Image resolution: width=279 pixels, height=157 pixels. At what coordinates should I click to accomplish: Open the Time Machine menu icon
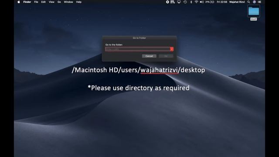pyautogui.click(x=185, y=2)
